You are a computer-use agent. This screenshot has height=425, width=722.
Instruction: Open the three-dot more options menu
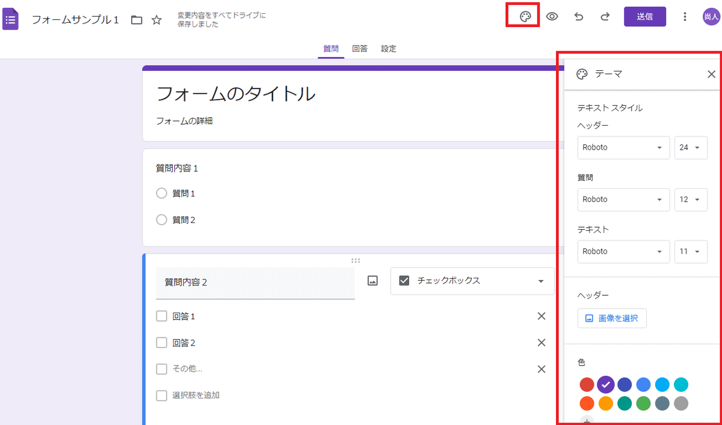pos(684,17)
